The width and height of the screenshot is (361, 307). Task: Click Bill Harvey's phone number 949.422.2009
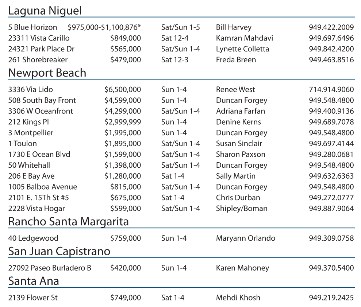tap(331, 27)
